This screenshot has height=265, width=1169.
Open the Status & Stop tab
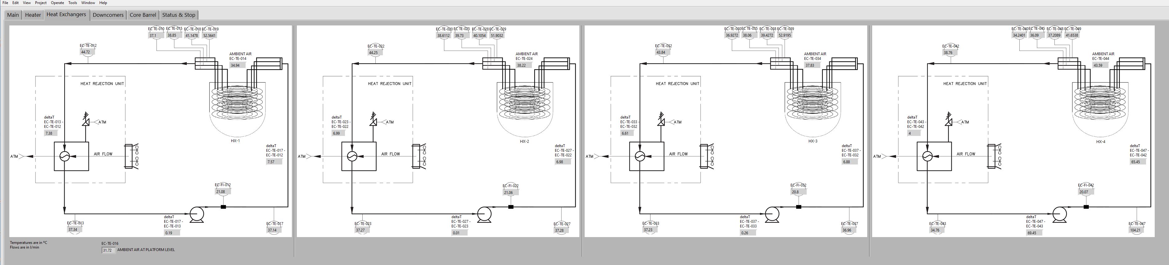point(178,15)
